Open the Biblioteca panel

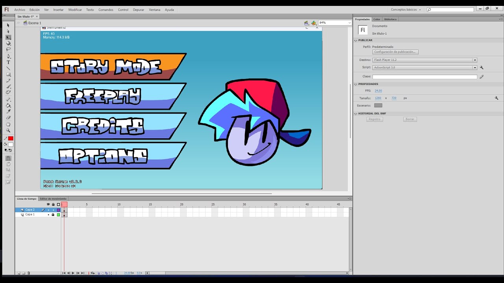[390, 19]
